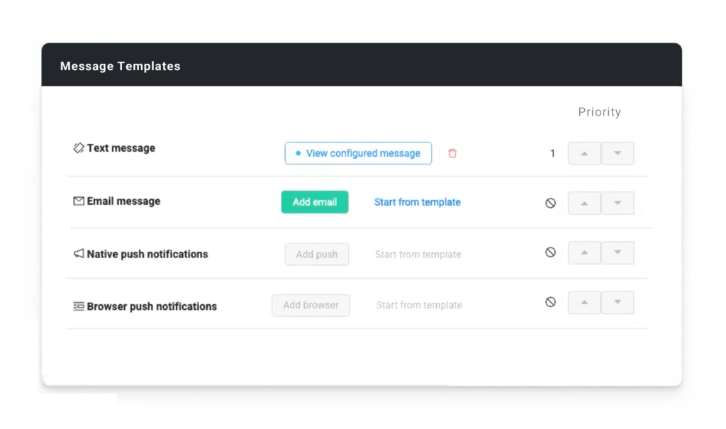Image resolution: width=726 pixels, height=429 pixels.
Task: Lower Browser push notifications priority down arrow
Action: pos(618,302)
